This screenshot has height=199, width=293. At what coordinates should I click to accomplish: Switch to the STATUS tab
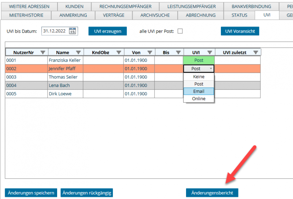(x=240, y=15)
